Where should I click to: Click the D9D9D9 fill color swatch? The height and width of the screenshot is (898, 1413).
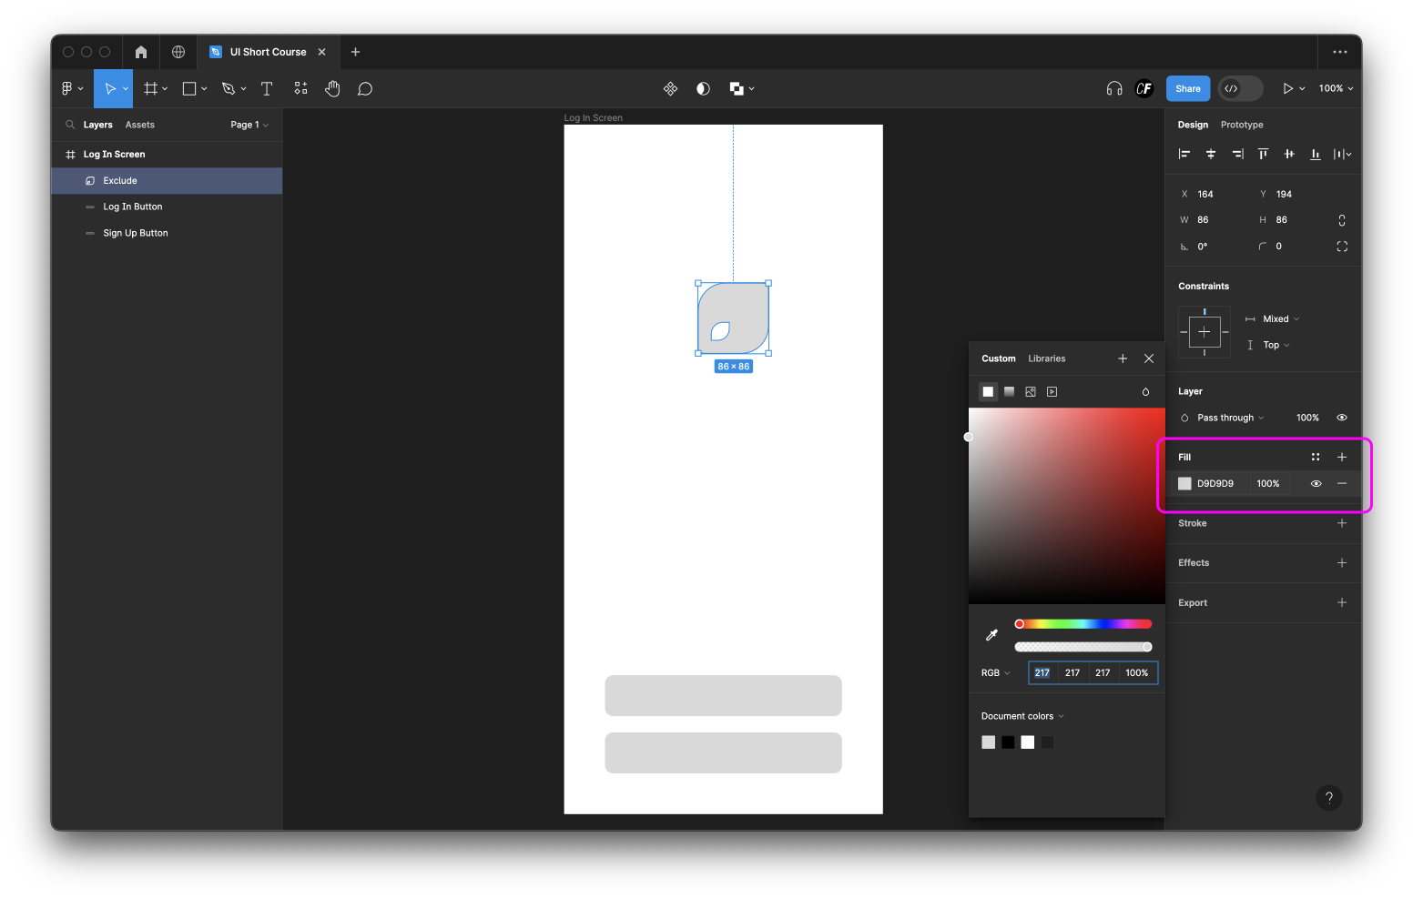click(1184, 484)
